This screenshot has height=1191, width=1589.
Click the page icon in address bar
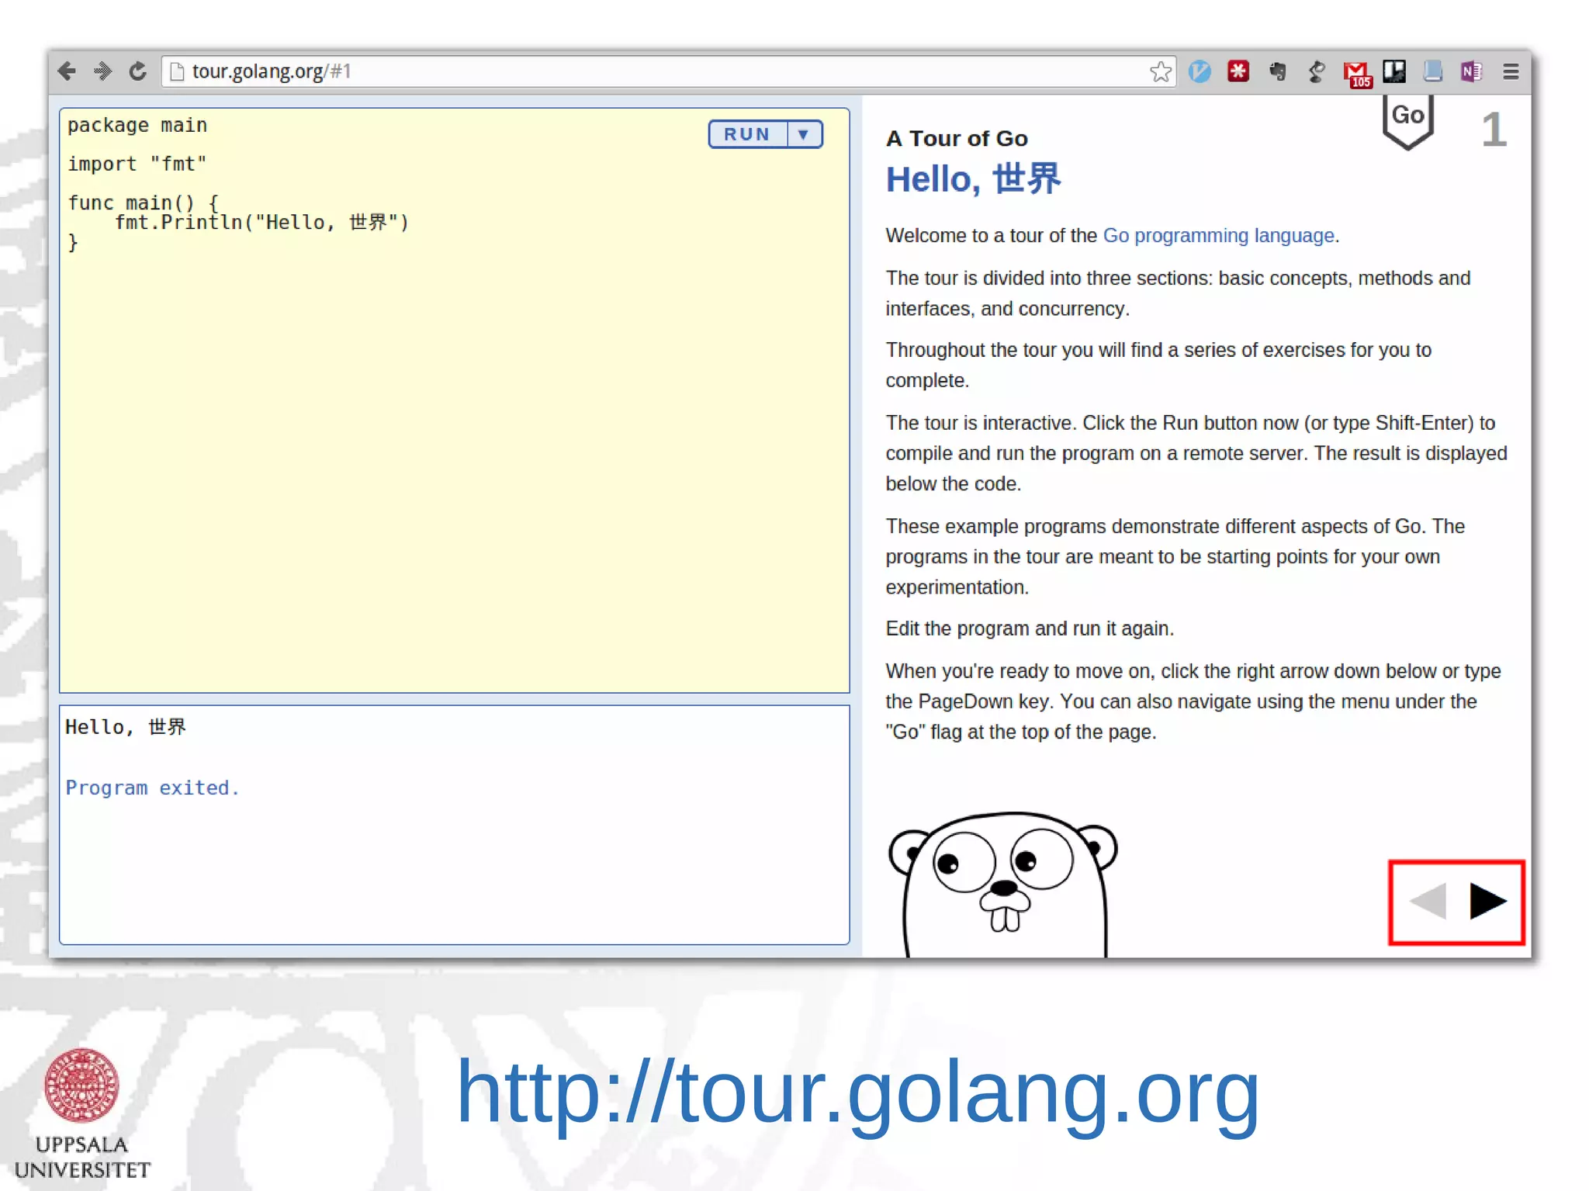(x=177, y=71)
